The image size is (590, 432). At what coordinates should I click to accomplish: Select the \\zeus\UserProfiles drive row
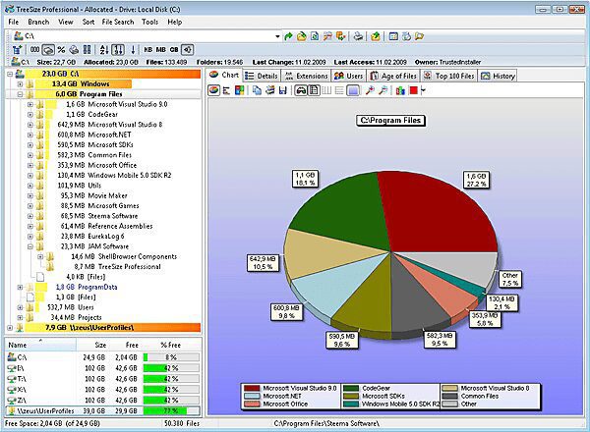coord(102,410)
